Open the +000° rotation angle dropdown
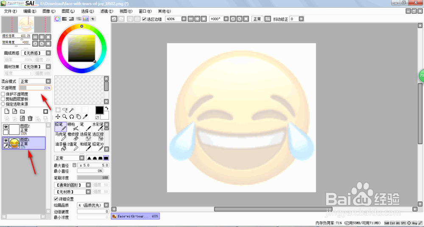The height and width of the screenshot is (227, 424). [x=226, y=19]
